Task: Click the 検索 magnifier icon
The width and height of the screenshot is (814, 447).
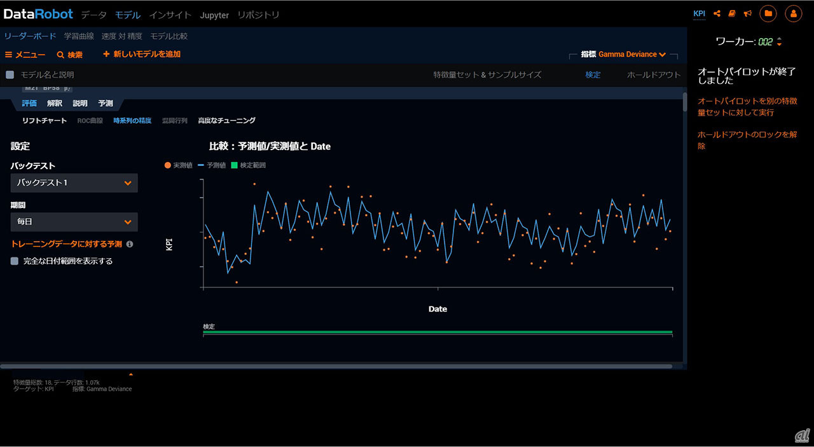Action: tap(60, 55)
